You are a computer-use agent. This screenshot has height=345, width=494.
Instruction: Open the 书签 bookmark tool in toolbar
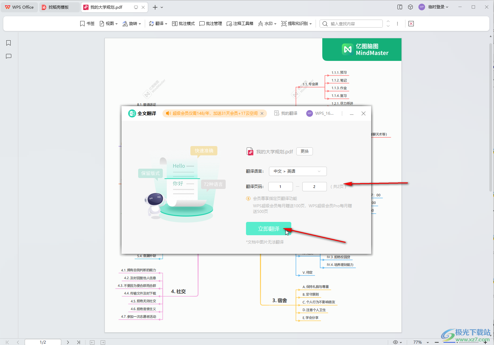(x=87, y=24)
